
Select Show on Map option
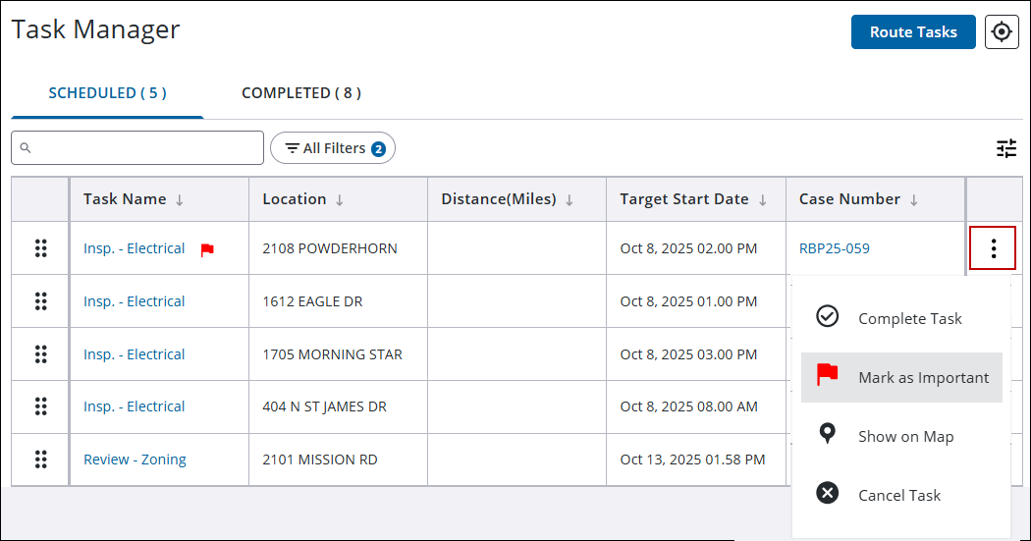click(x=905, y=436)
